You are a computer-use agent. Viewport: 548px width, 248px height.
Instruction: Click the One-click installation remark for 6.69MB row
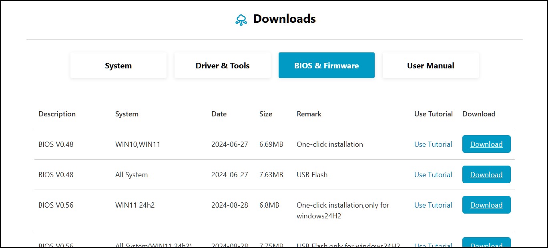pyautogui.click(x=330, y=144)
